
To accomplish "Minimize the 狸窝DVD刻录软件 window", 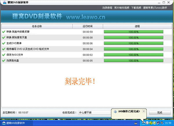I will tap(159, 3).
